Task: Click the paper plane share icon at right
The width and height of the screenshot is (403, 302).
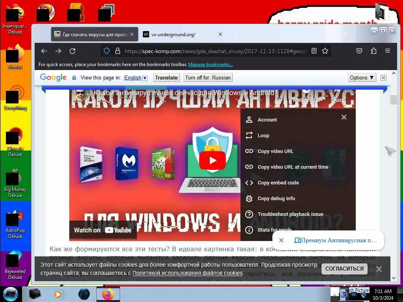Action: pyautogui.click(x=390, y=151)
